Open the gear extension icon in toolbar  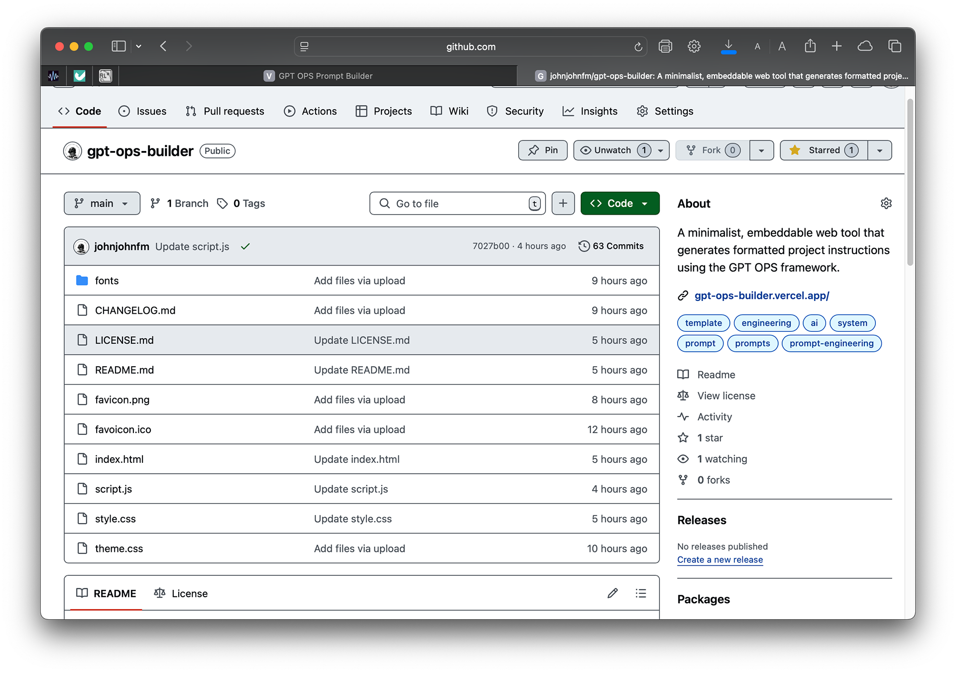coord(694,46)
